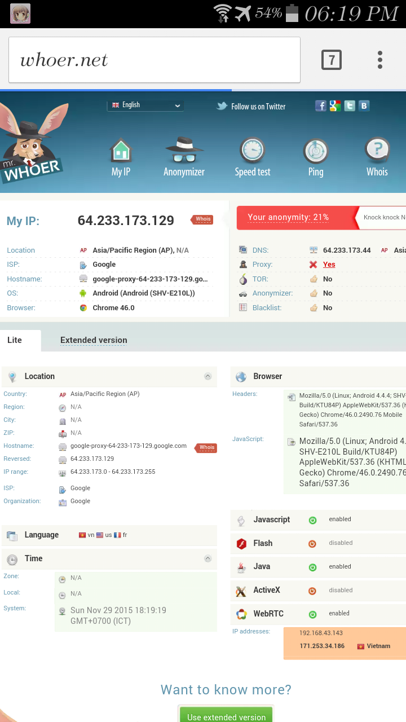Open browser tab switcher showing 7
406x722 pixels.
coord(332,60)
